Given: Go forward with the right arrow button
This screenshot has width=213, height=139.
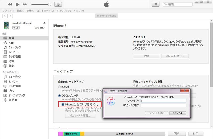Looking at the screenshot, I should tap(10, 16).
